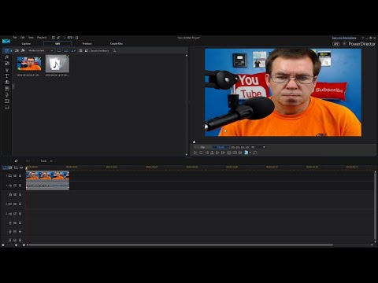Click the Import media folder icon
Viewport: 378px width, 283px height.
click(x=17, y=50)
